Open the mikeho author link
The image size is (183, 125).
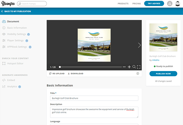(x=156, y=60)
